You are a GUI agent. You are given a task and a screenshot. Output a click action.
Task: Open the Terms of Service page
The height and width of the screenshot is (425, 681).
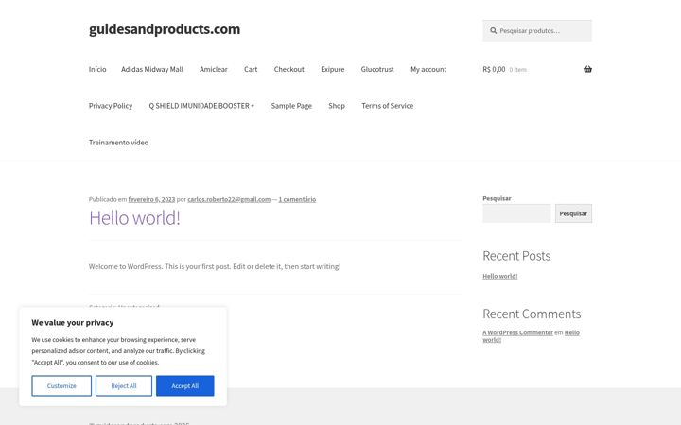(388, 106)
